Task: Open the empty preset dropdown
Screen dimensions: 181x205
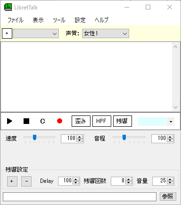Action: pos(36,33)
